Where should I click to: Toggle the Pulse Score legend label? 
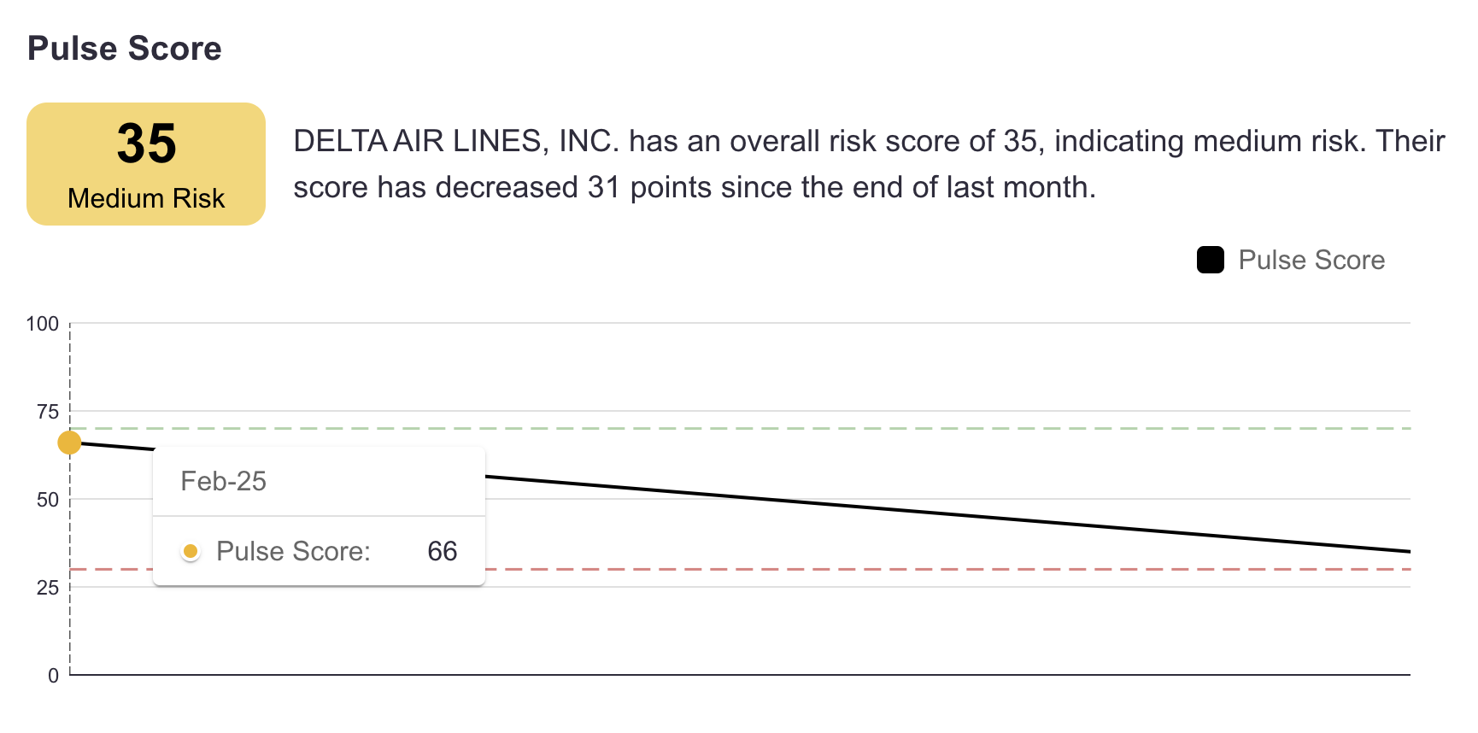click(x=1311, y=260)
